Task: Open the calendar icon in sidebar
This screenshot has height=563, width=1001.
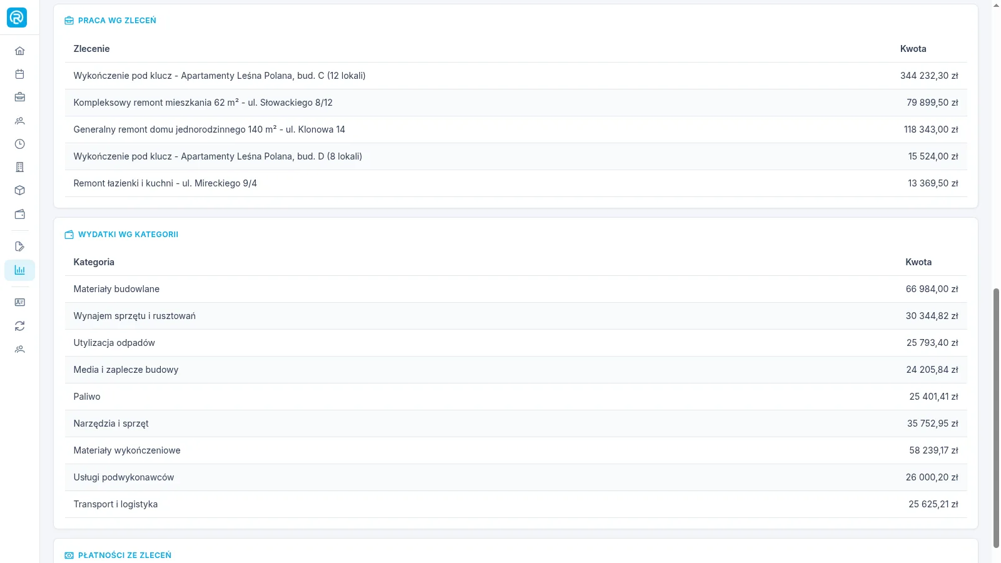Action: click(19, 74)
